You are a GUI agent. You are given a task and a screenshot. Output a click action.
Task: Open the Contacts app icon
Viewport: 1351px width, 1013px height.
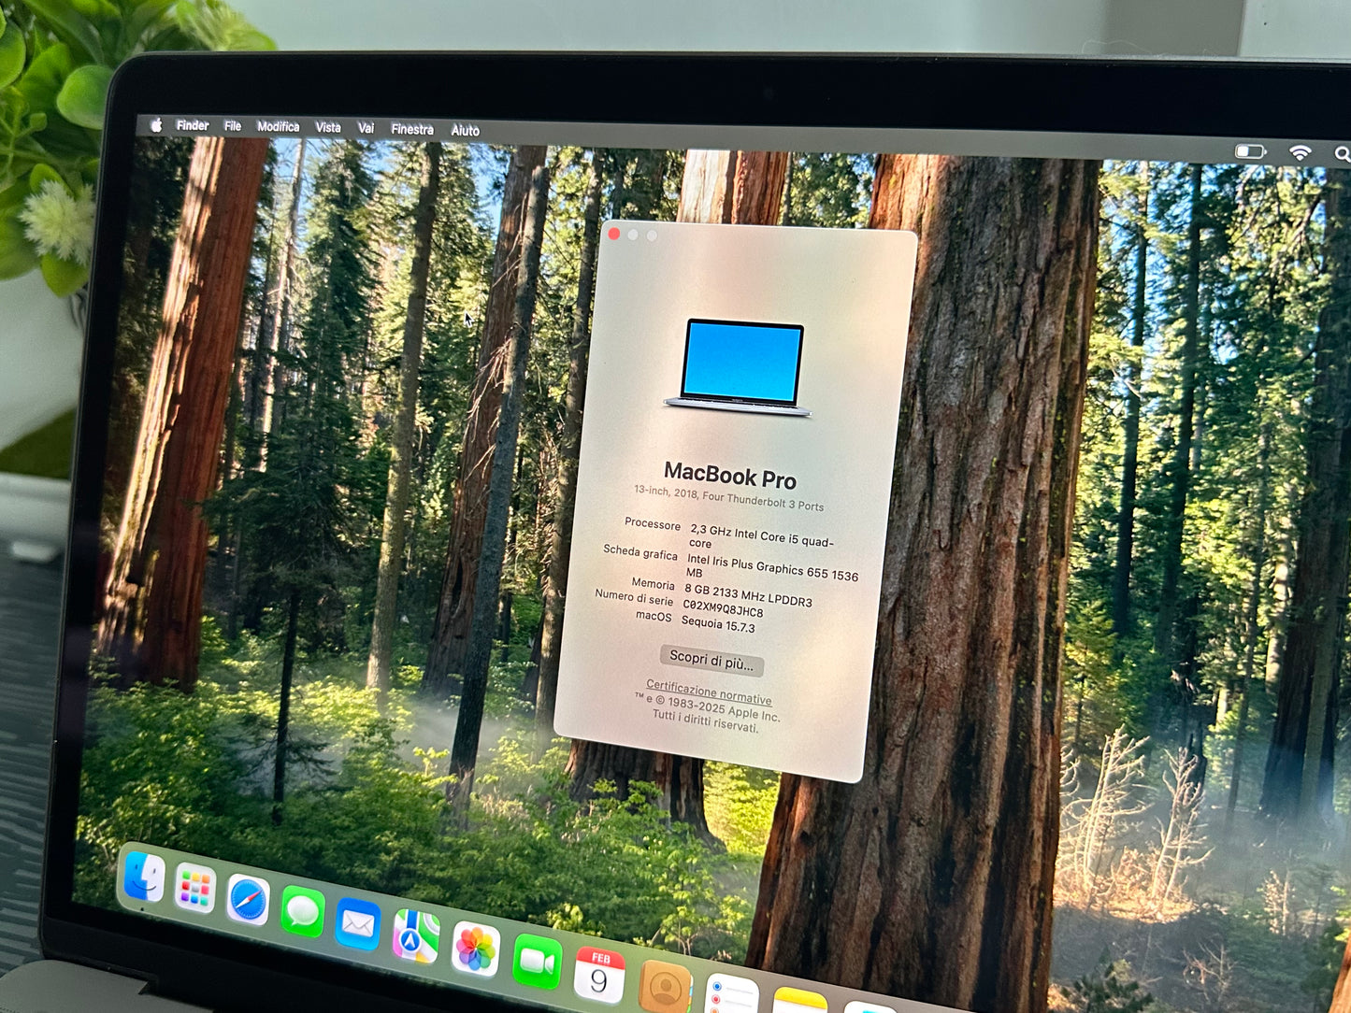pos(664,986)
